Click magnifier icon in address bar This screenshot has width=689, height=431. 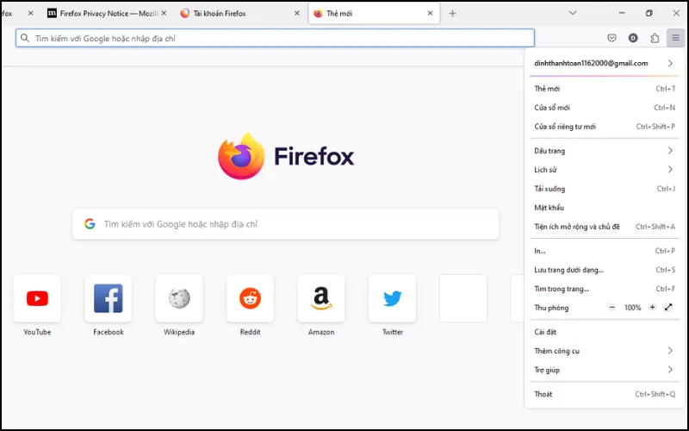[x=25, y=38]
